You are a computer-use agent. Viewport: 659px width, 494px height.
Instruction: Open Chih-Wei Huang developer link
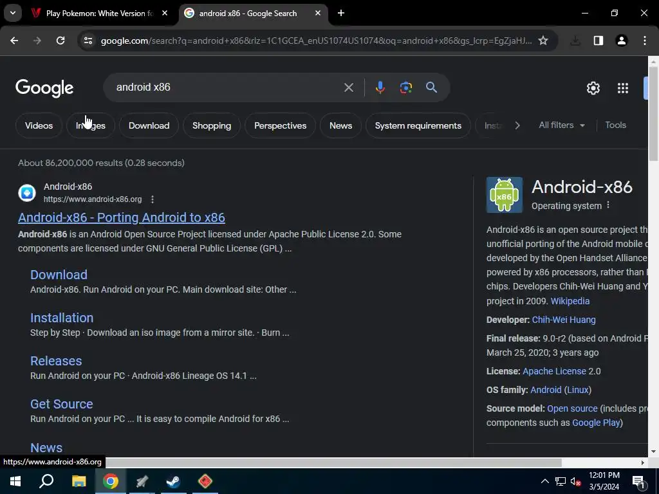pyautogui.click(x=564, y=320)
